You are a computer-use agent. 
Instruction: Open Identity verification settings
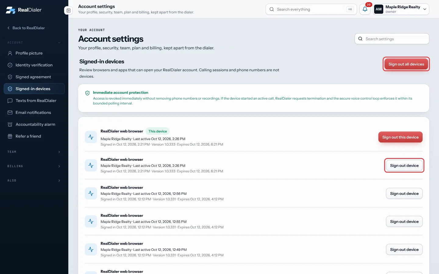34,65
